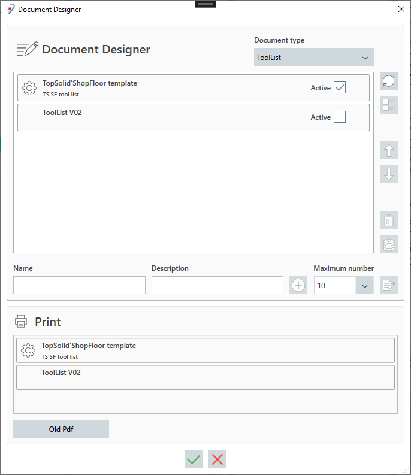This screenshot has height=475, width=411.
Task: Select ToolList V02 in the Print list
Action: coord(205,377)
